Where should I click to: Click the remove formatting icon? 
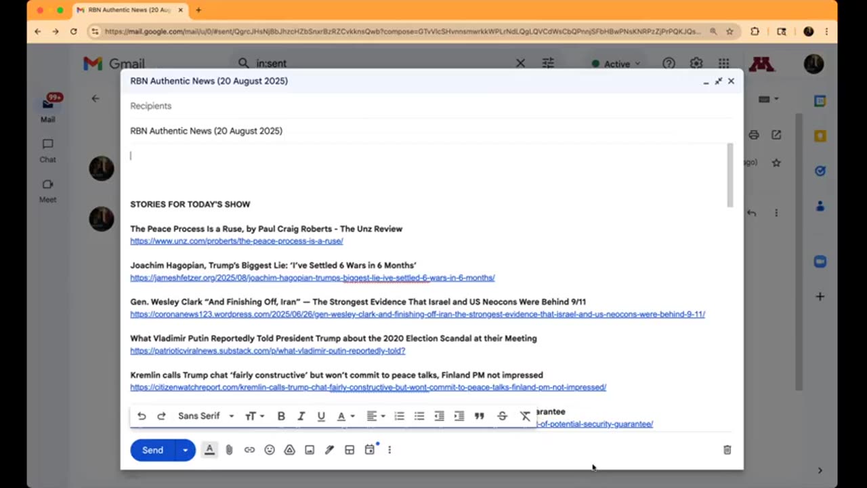(x=525, y=416)
